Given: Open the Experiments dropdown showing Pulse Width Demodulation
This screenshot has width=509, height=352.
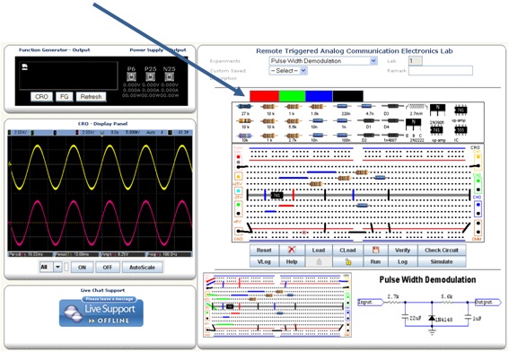Looking at the screenshot, I should tap(323, 61).
